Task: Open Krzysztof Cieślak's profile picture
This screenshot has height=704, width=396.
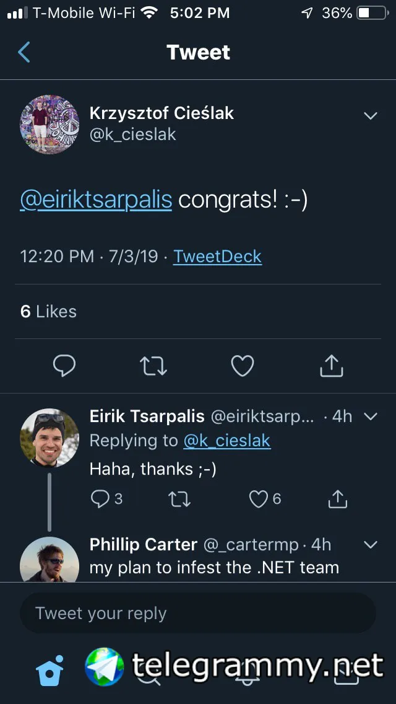Action: [50, 124]
